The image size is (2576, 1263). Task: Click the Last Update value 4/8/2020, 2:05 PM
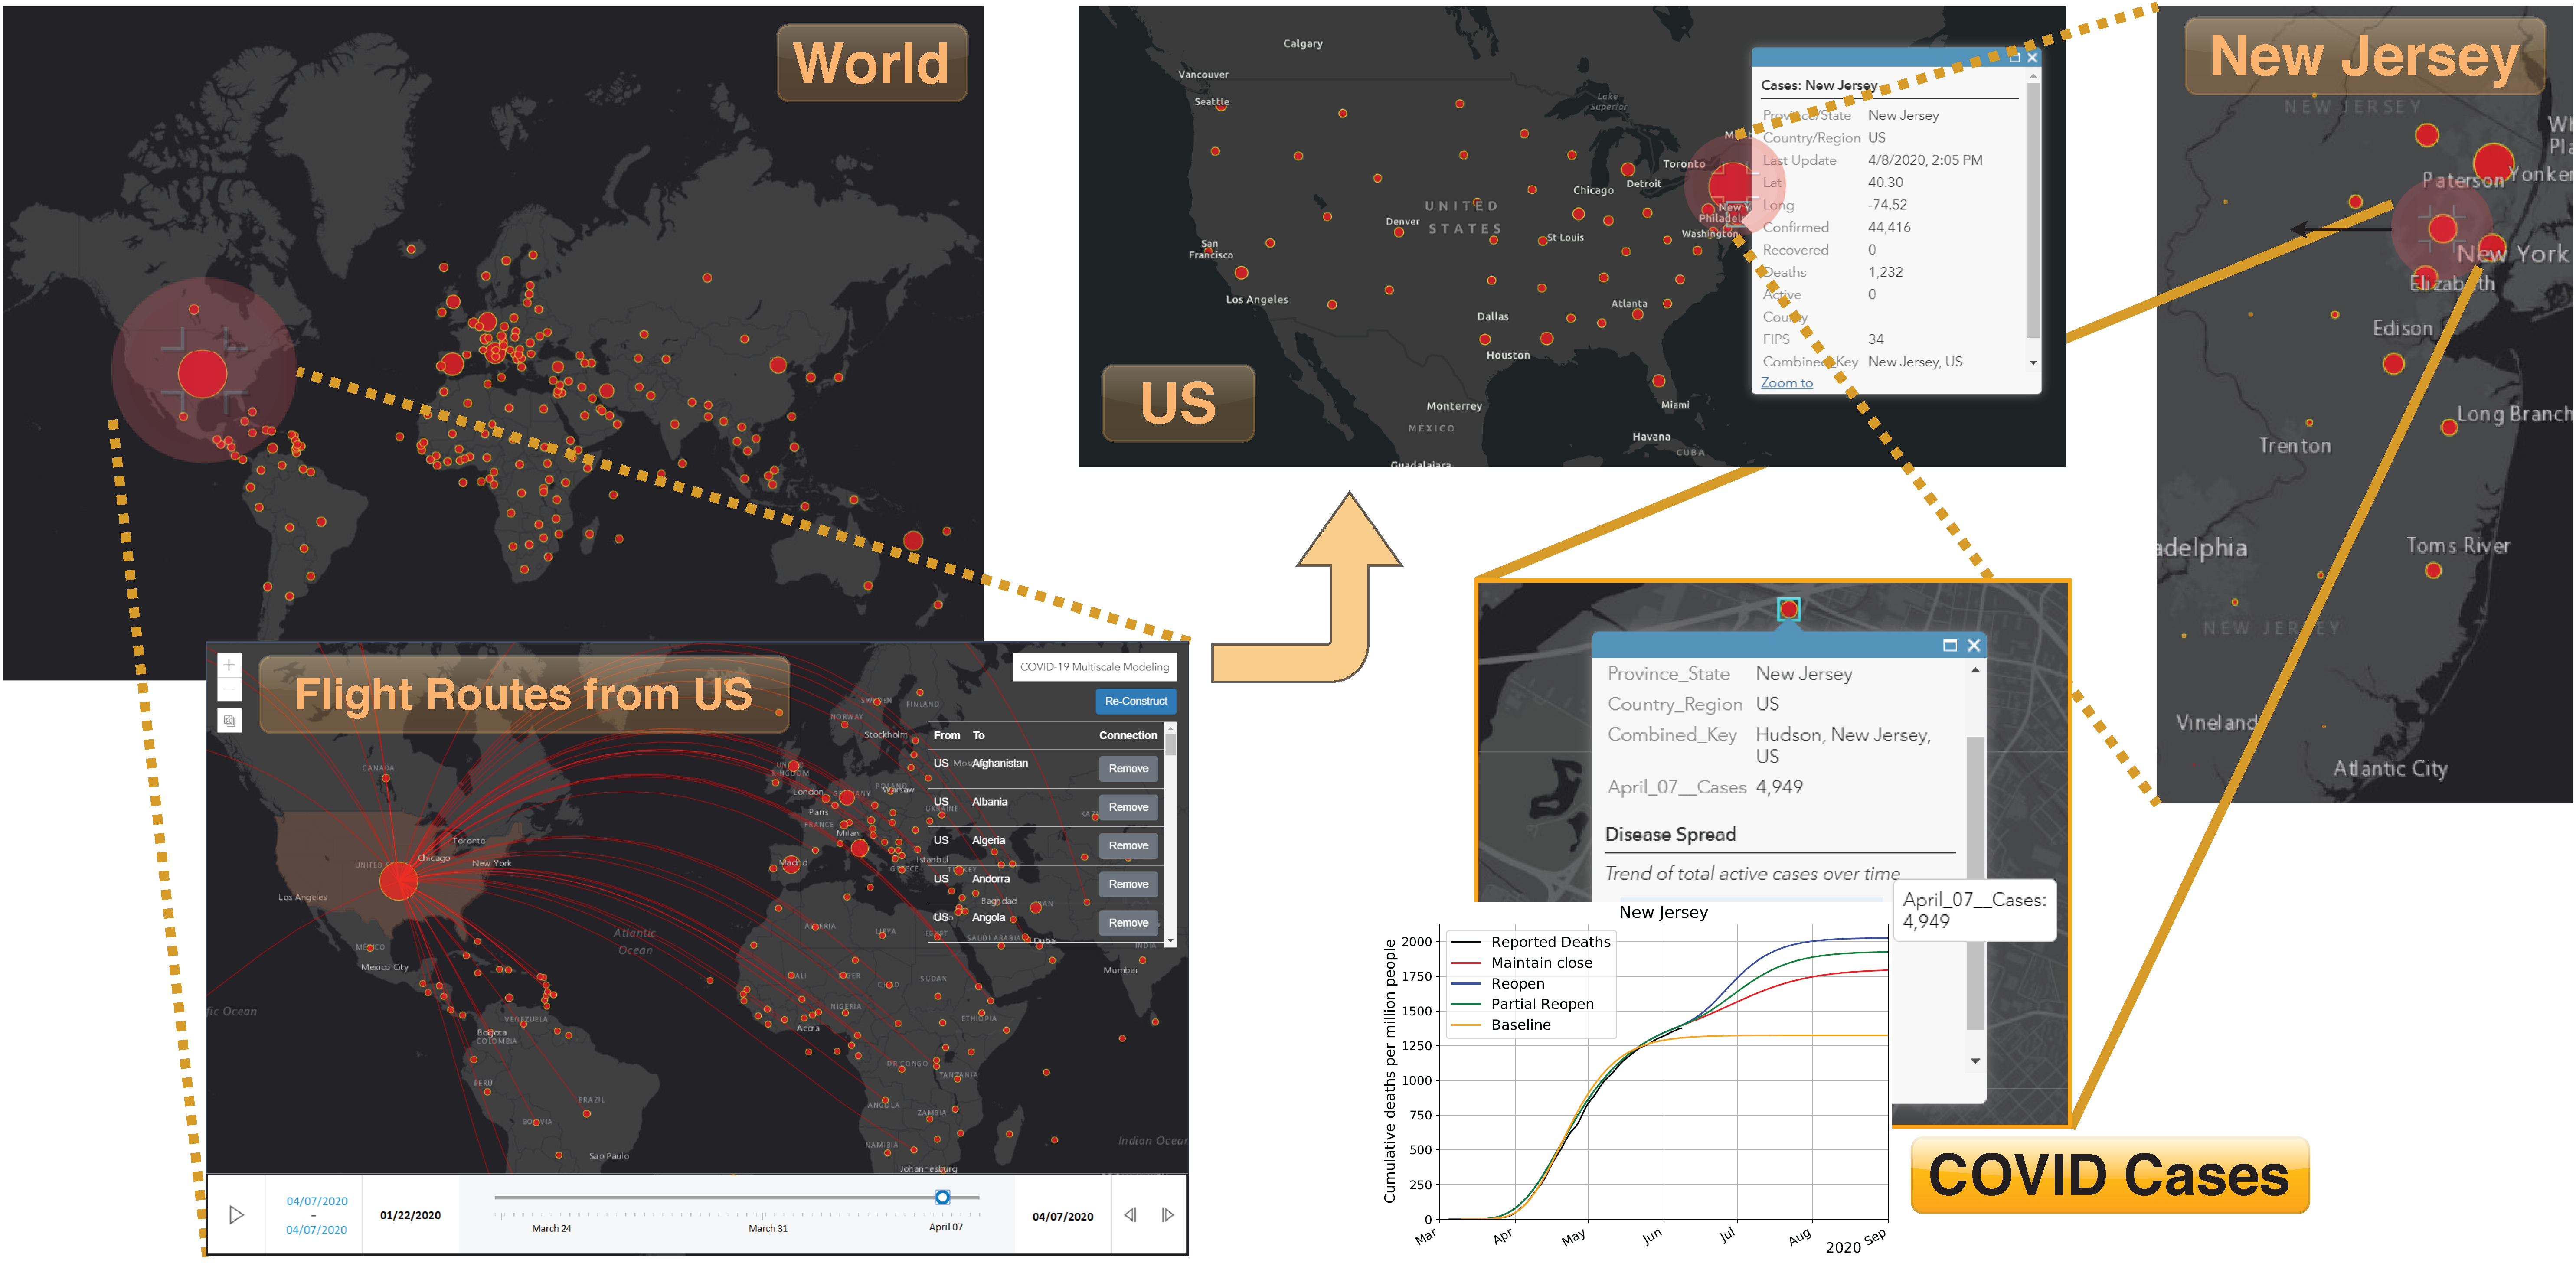point(1925,160)
